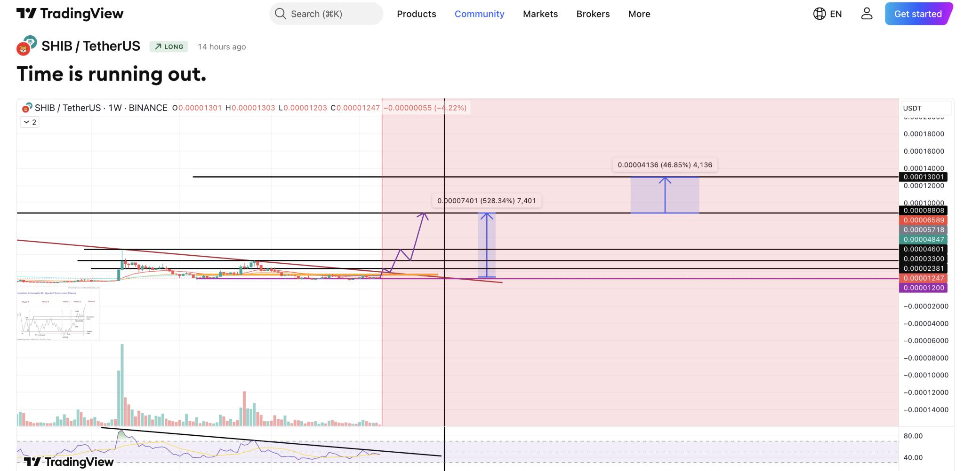Click the Get started button
This screenshot has width=964, height=471.
[917, 14]
